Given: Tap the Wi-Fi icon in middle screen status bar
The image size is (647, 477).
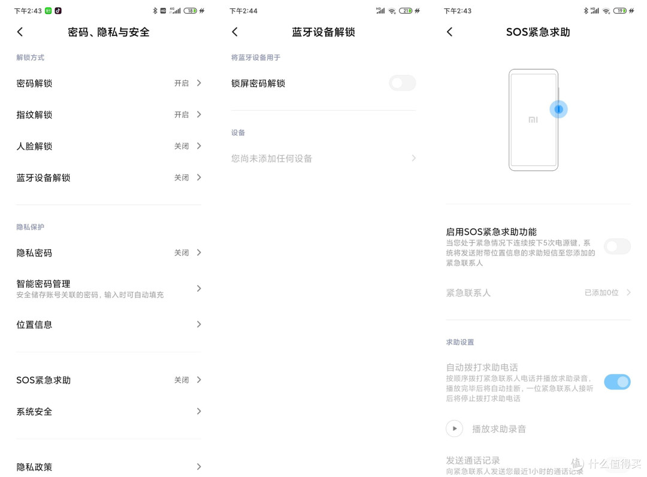Looking at the screenshot, I should 392,11.
